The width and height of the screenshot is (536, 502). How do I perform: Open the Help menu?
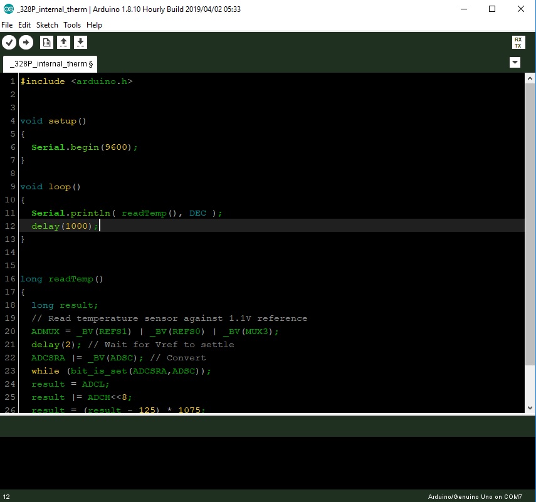94,25
